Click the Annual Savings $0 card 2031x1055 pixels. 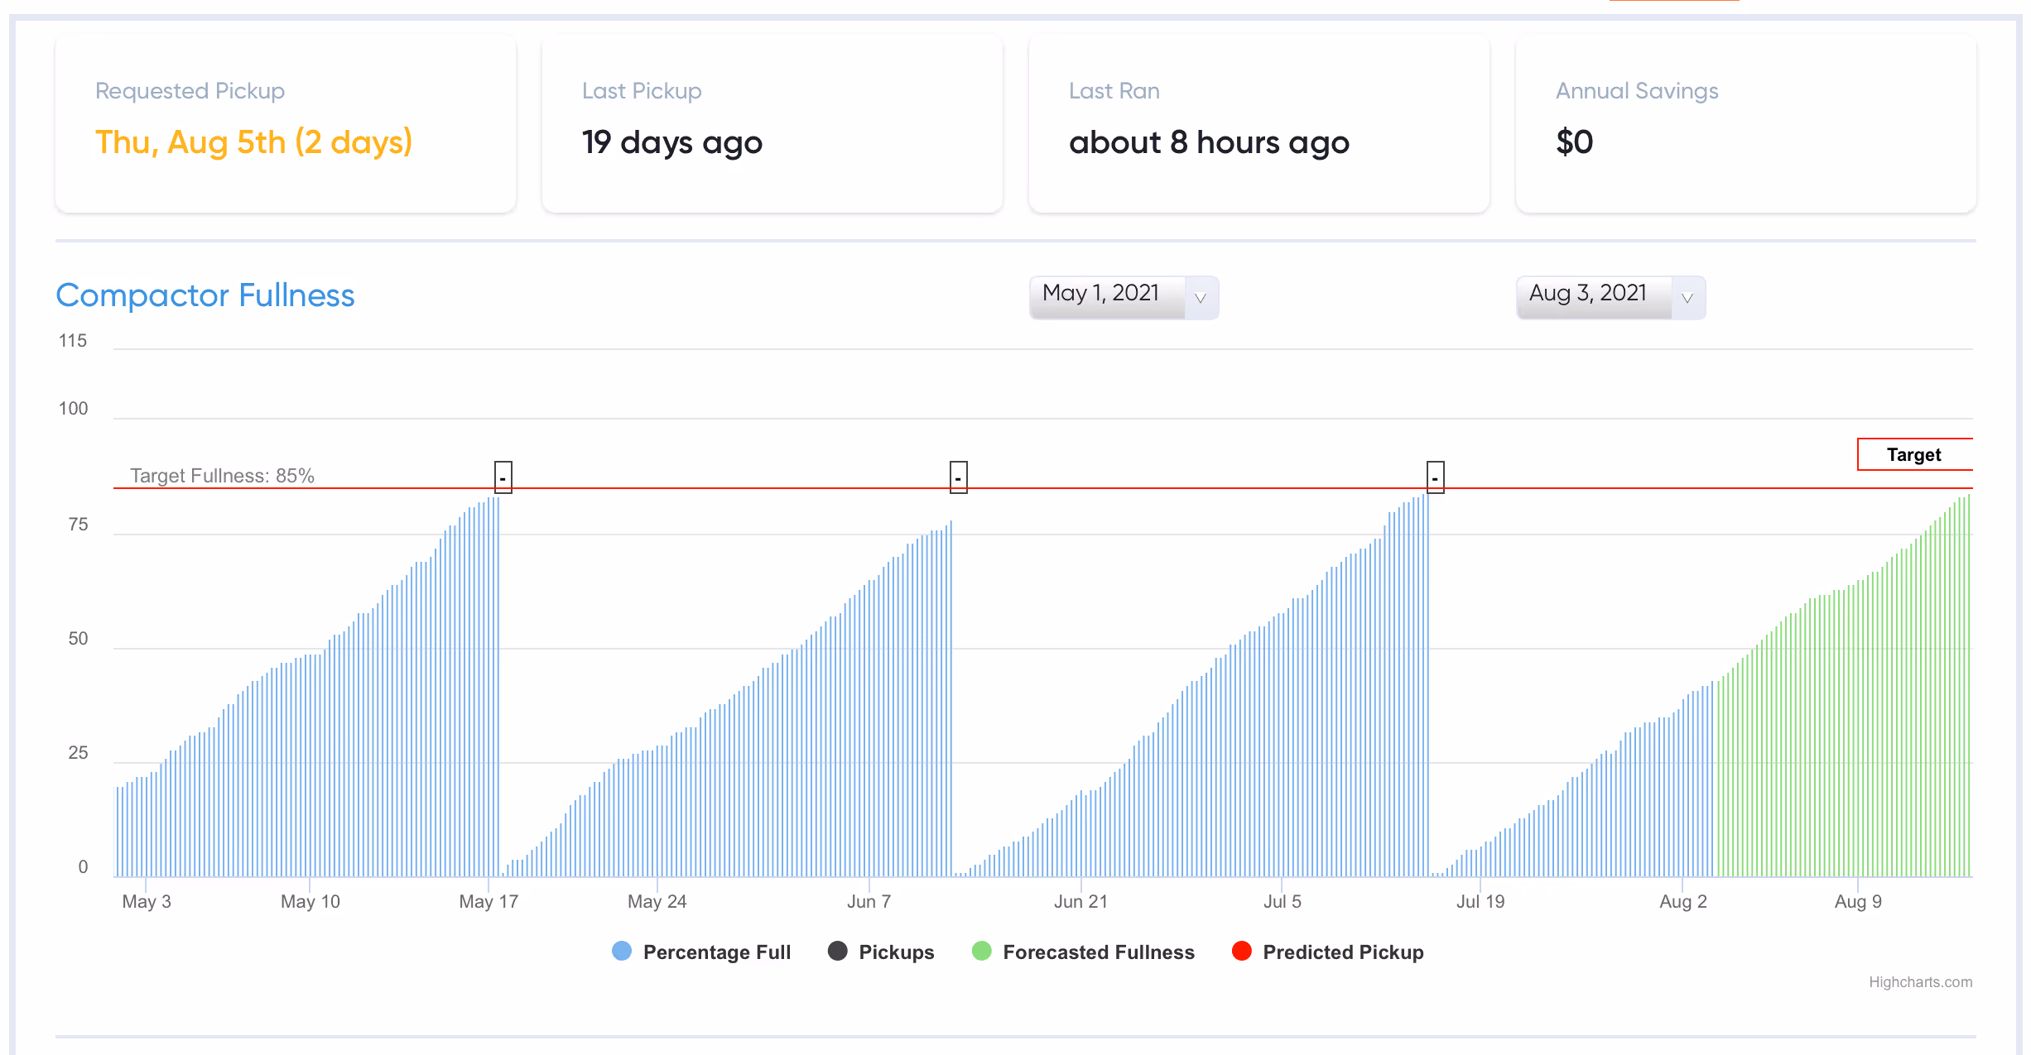coord(1745,124)
